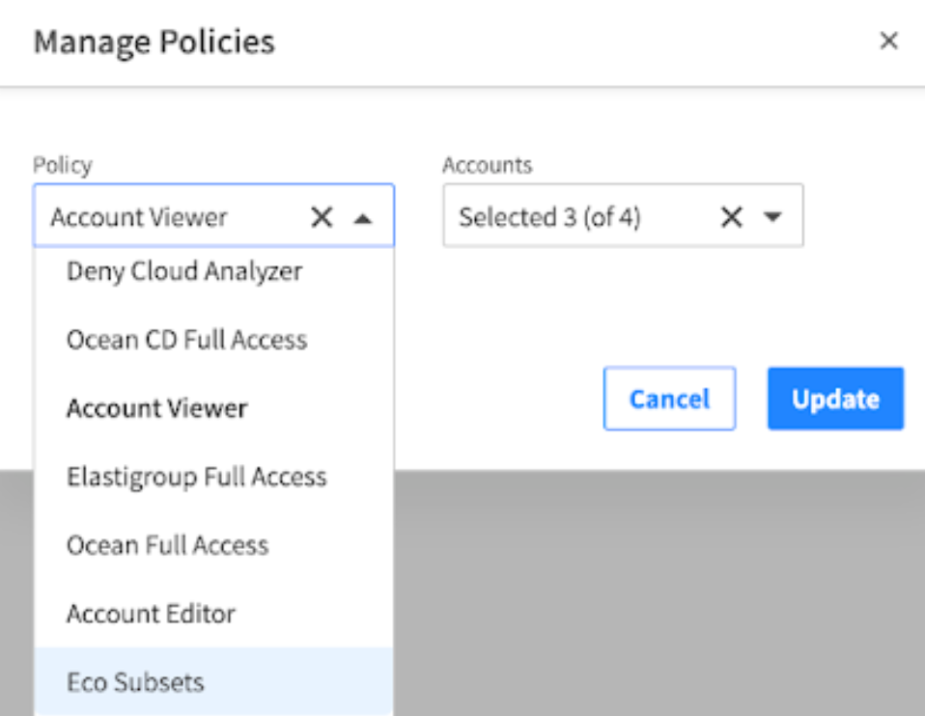Select Deny Cloud Analyzer policy
This screenshot has width=925, height=716.
(x=184, y=272)
